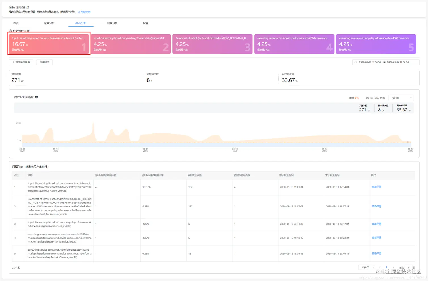Select the ANR分析 tab
The width and height of the screenshot is (429, 282).
click(x=81, y=23)
